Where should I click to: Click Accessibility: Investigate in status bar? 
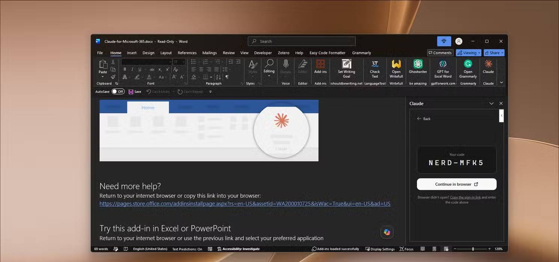point(238,249)
